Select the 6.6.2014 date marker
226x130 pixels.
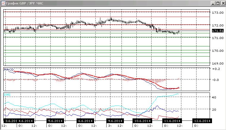pos(85,121)
